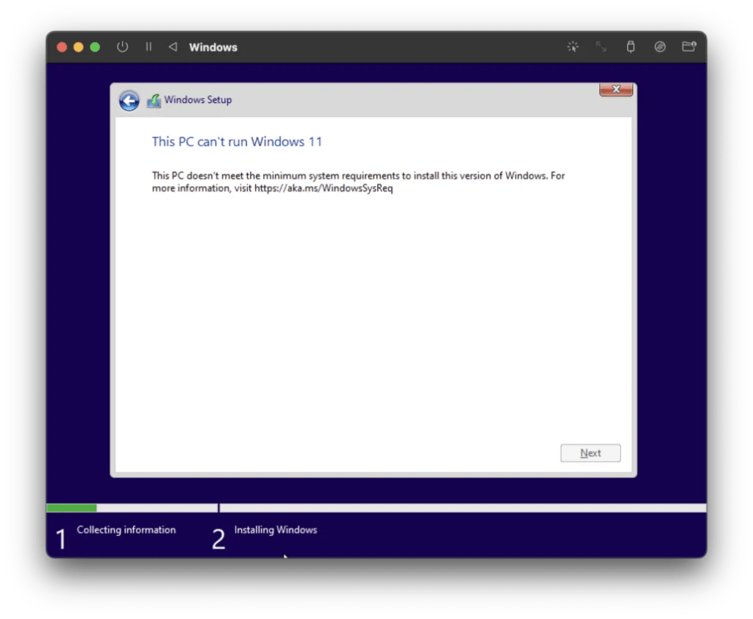Screen dimensions: 753x619
Task: Go back using the blue arrow
Action: [129, 101]
